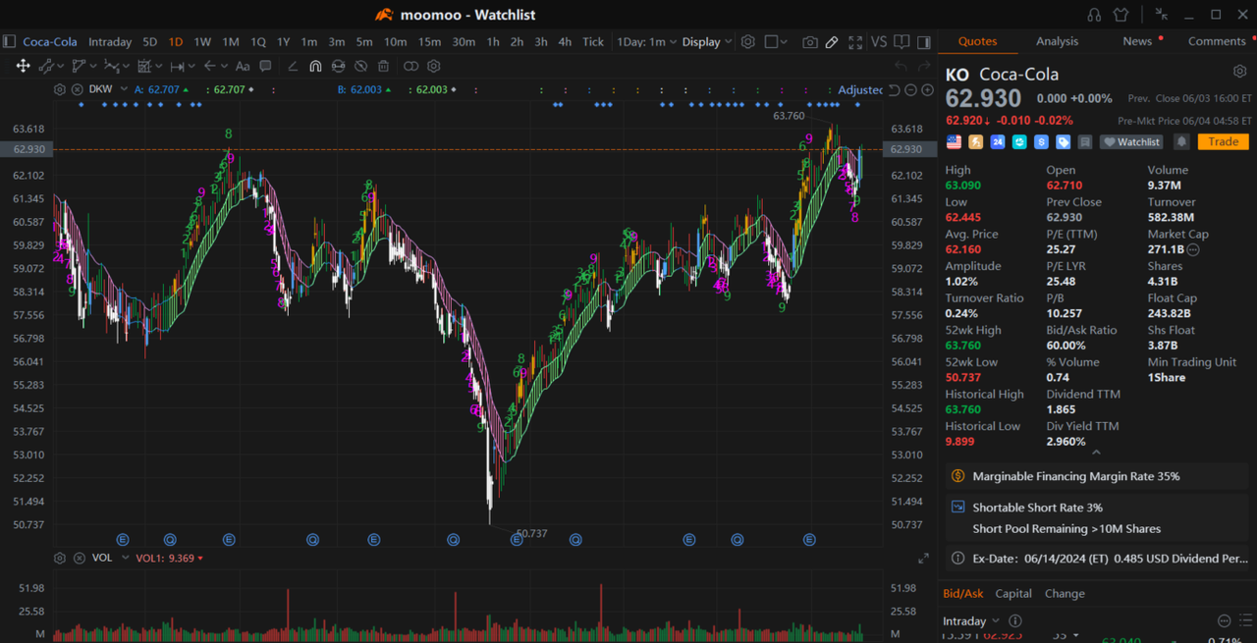1257x643 pixels.
Task: Click the US flag market icon
Action: pos(954,141)
